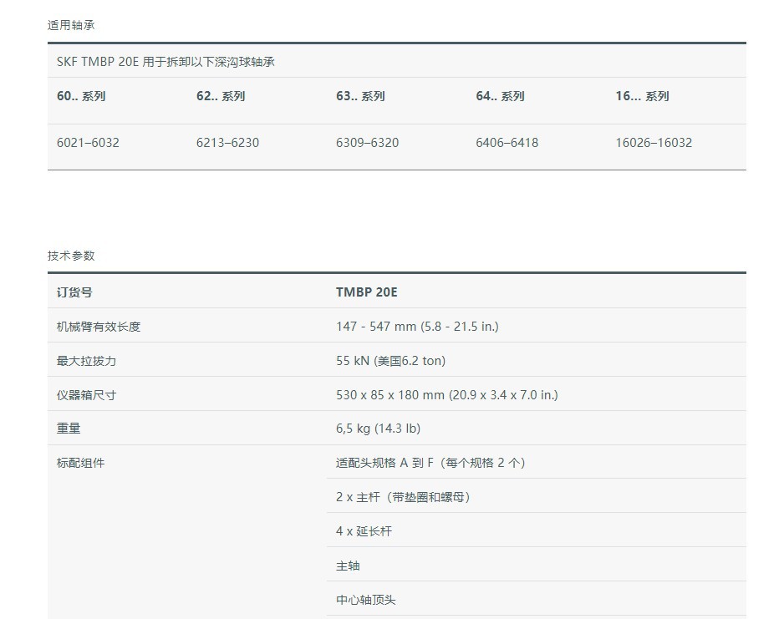Click the 16... 系列 column header
784x619 pixels.
click(x=642, y=96)
